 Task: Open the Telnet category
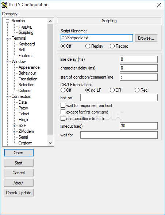(x=24, y=114)
